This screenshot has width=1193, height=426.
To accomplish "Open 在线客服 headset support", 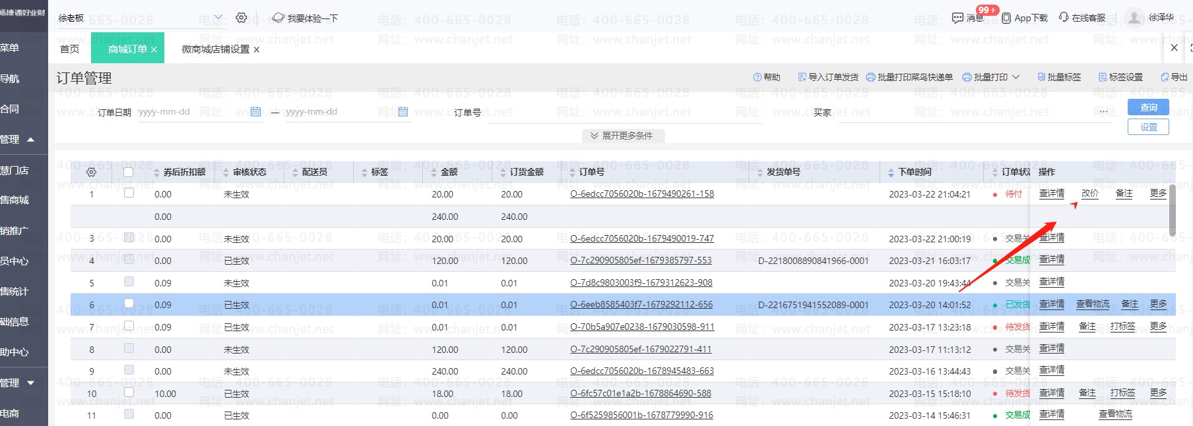I will 1064,17.
